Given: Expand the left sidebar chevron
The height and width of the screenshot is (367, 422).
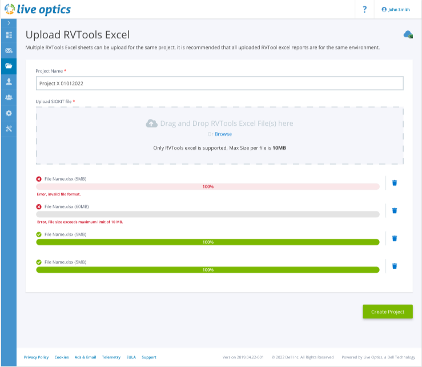Looking at the screenshot, I should point(9,23).
